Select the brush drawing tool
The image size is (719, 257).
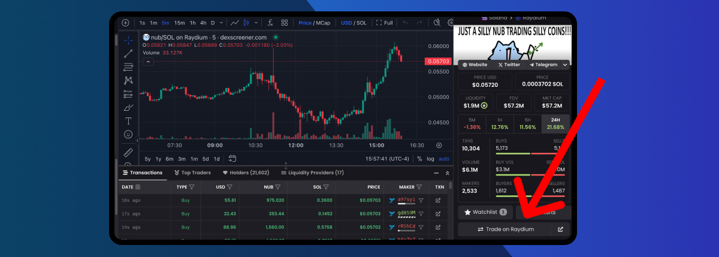pos(128,108)
